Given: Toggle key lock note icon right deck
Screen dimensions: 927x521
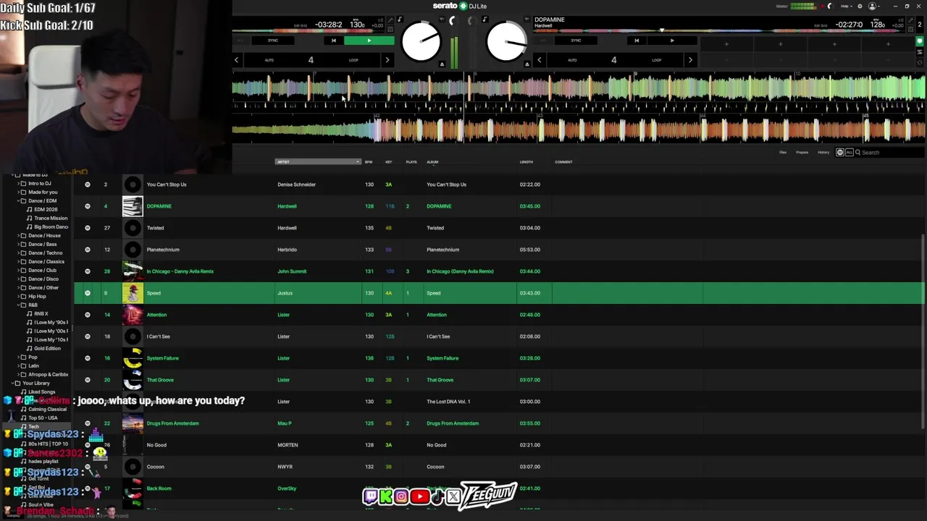Looking at the screenshot, I should point(485,20).
